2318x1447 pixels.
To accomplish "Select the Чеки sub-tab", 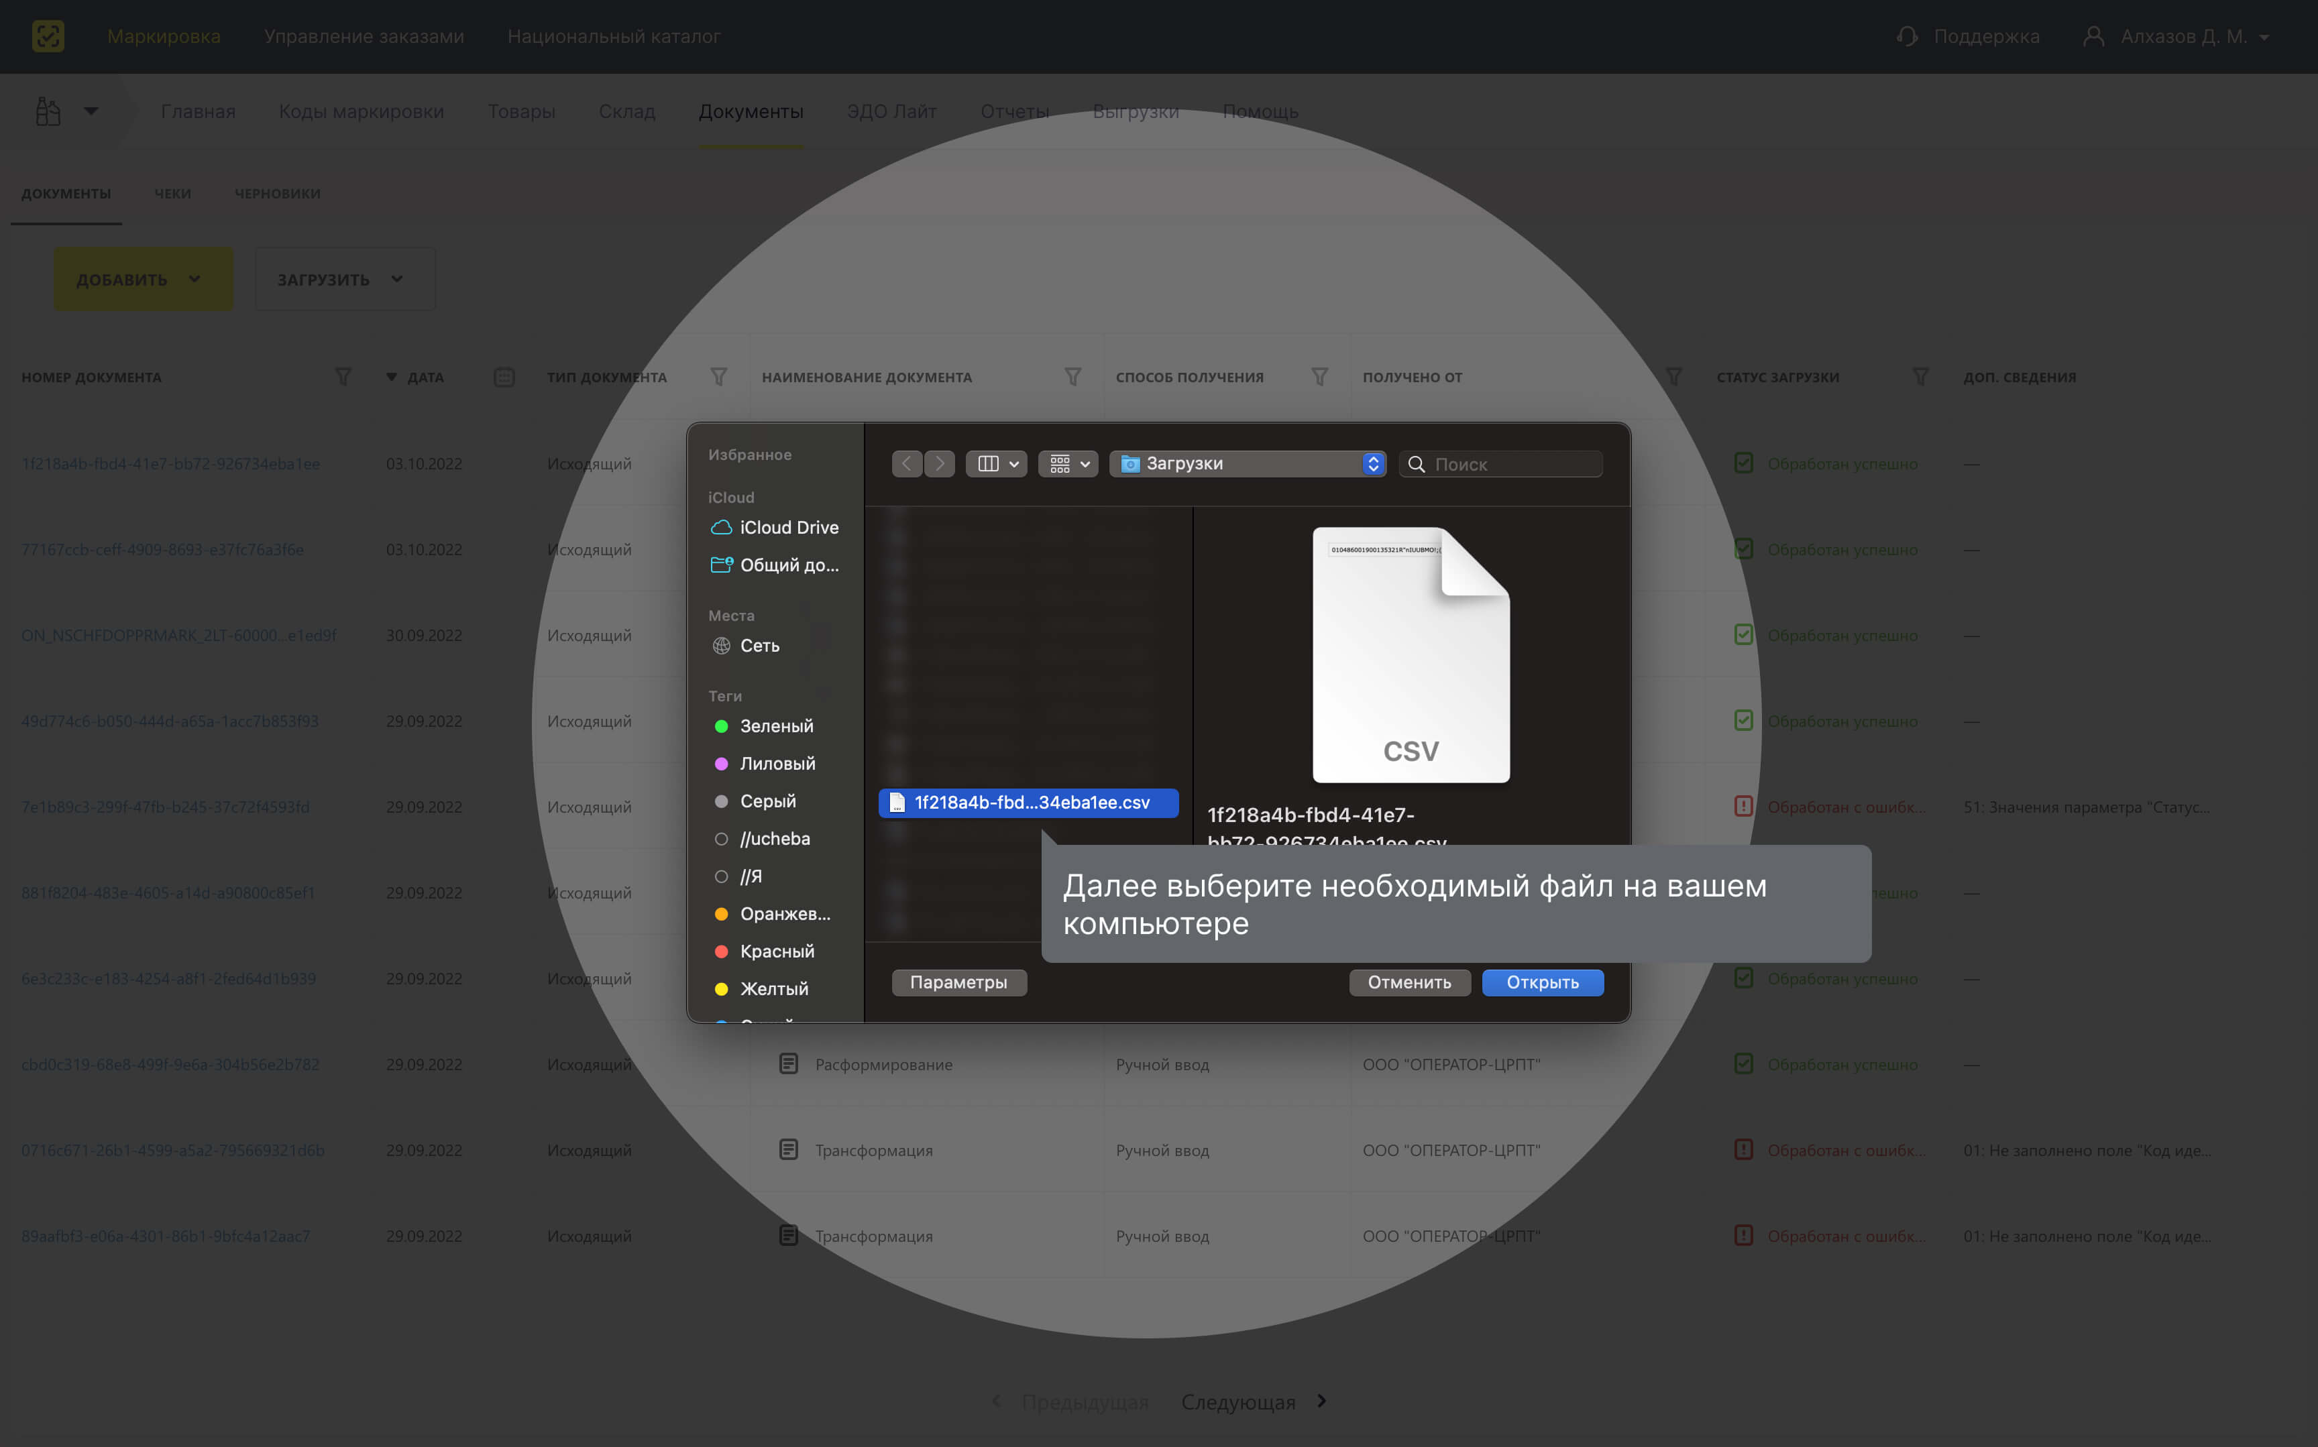I will pyautogui.click(x=172, y=193).
